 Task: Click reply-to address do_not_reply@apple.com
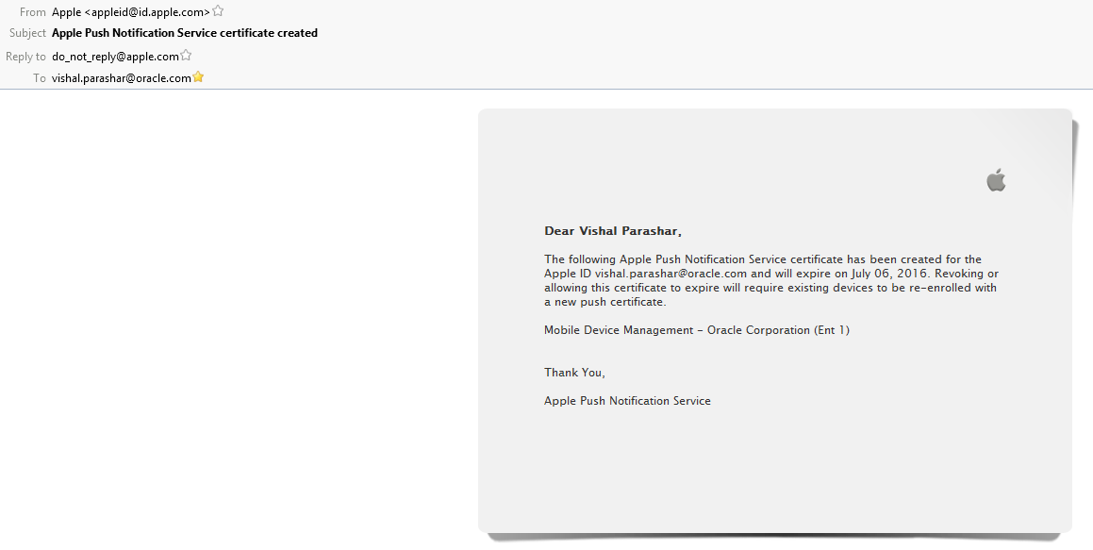click(x=115, y=57)
